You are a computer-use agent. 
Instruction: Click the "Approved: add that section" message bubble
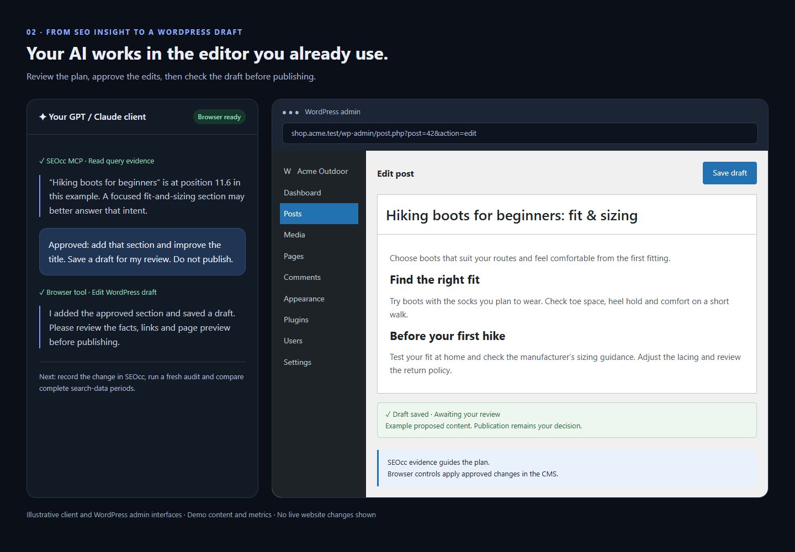pyautogui.click(x=142, y=252)
